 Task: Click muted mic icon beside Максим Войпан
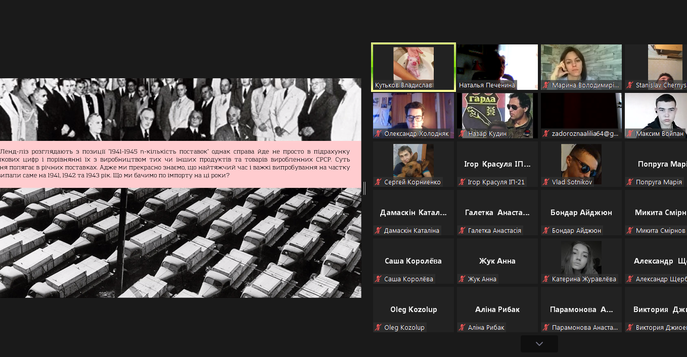click(630, 134)
